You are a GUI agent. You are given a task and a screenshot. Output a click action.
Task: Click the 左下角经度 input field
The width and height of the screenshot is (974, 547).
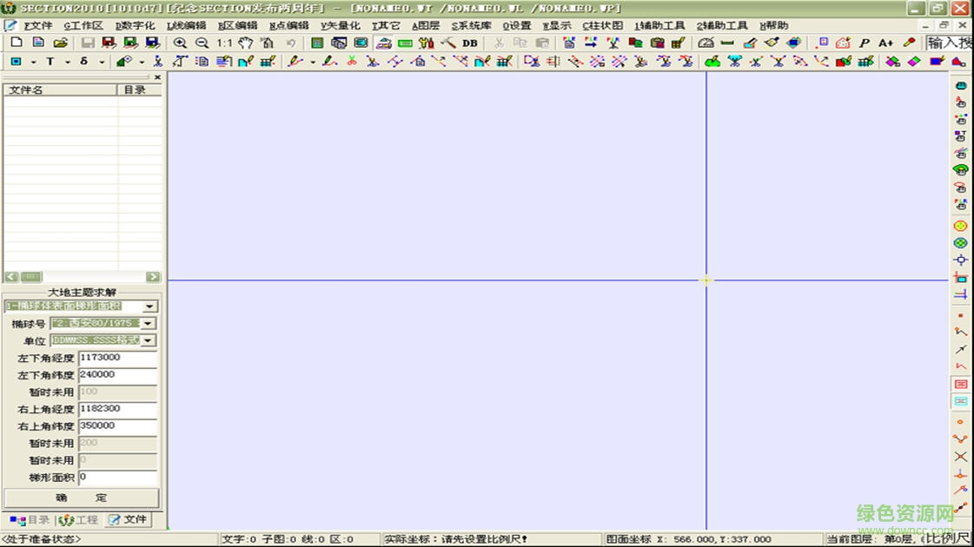[x=117, y=358]
